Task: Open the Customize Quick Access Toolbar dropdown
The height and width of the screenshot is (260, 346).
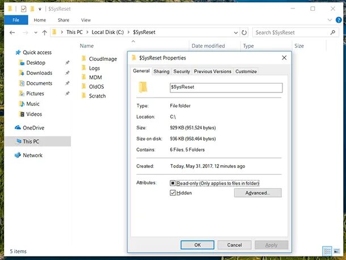Action: (40, 9)
